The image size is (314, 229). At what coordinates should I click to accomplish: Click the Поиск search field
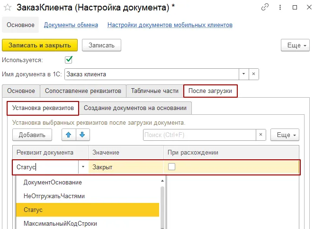[x=199, y=135]
